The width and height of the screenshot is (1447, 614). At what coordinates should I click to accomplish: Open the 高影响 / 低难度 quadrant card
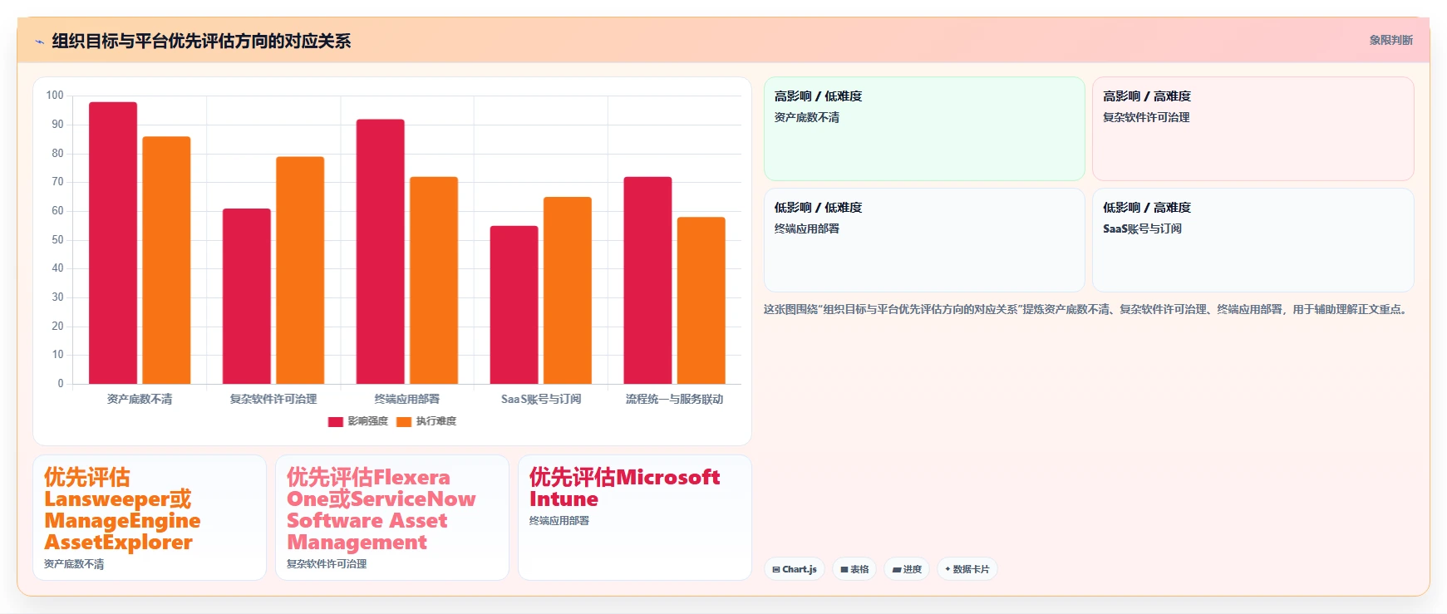click(924, 129)
